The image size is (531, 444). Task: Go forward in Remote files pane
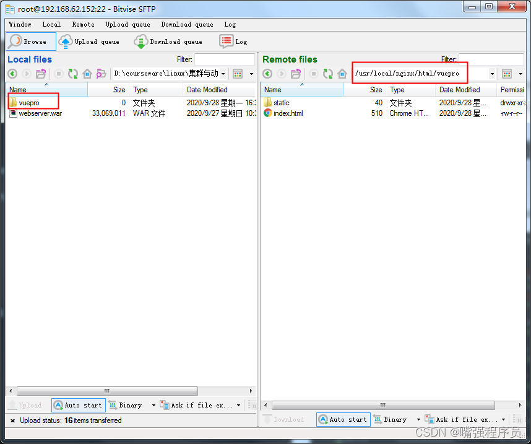281,74
